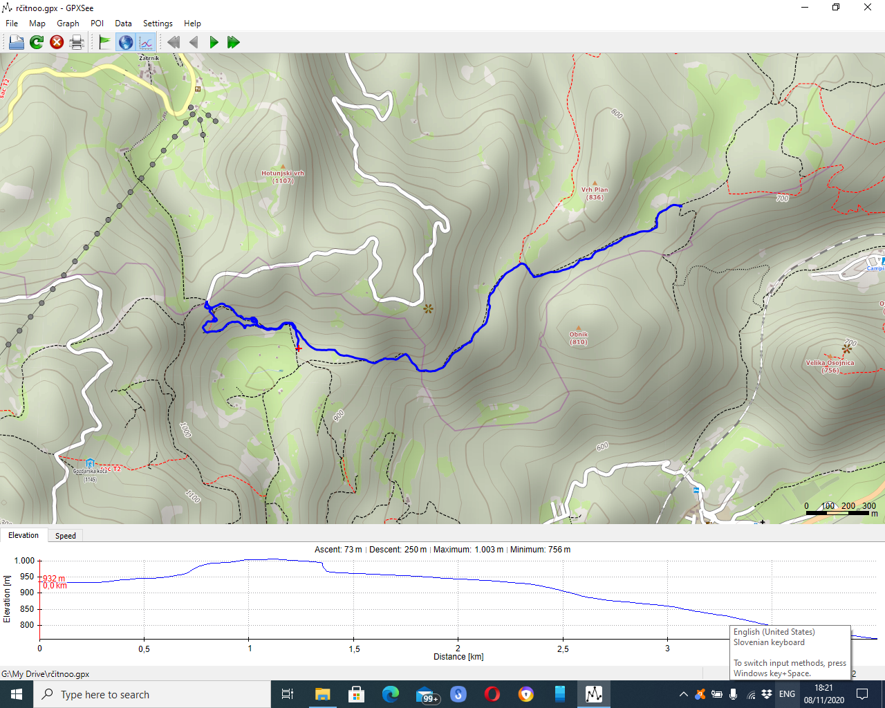This screenshot has height=708, width=885.
Task: Select the Elevation graph tab
Action: [x=24, y=536]
